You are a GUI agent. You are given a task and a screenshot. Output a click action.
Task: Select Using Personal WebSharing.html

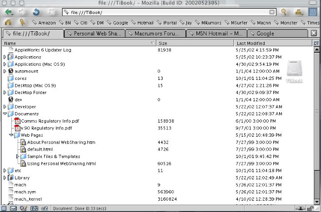158,163
